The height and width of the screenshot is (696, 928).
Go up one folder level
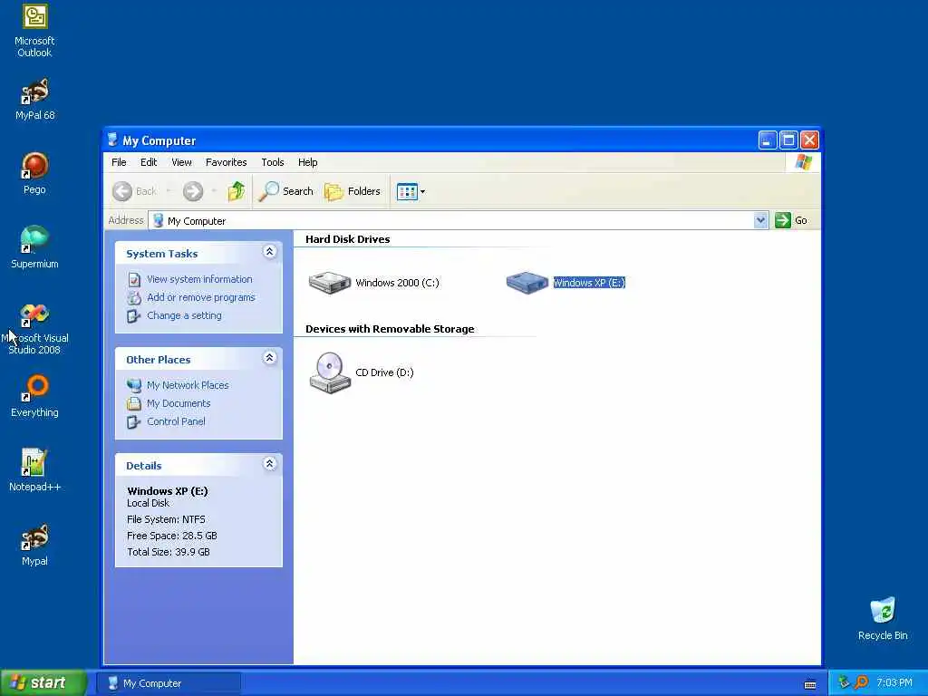237,191
